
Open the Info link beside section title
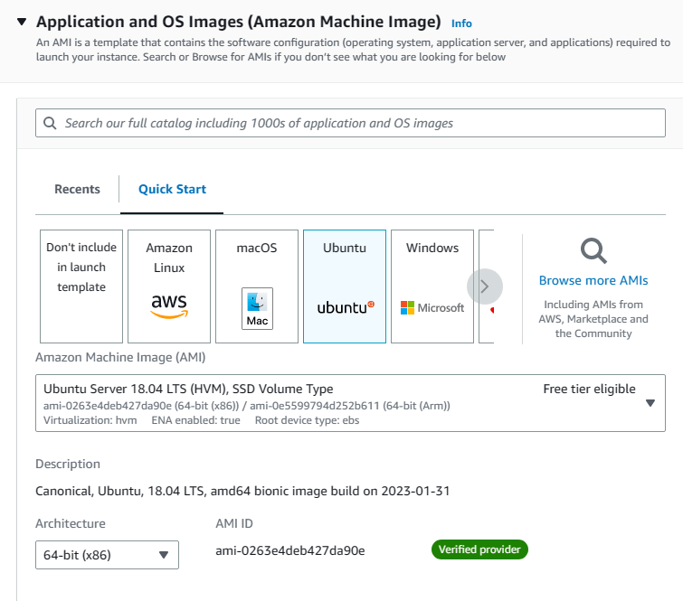(x=461, y=23)
